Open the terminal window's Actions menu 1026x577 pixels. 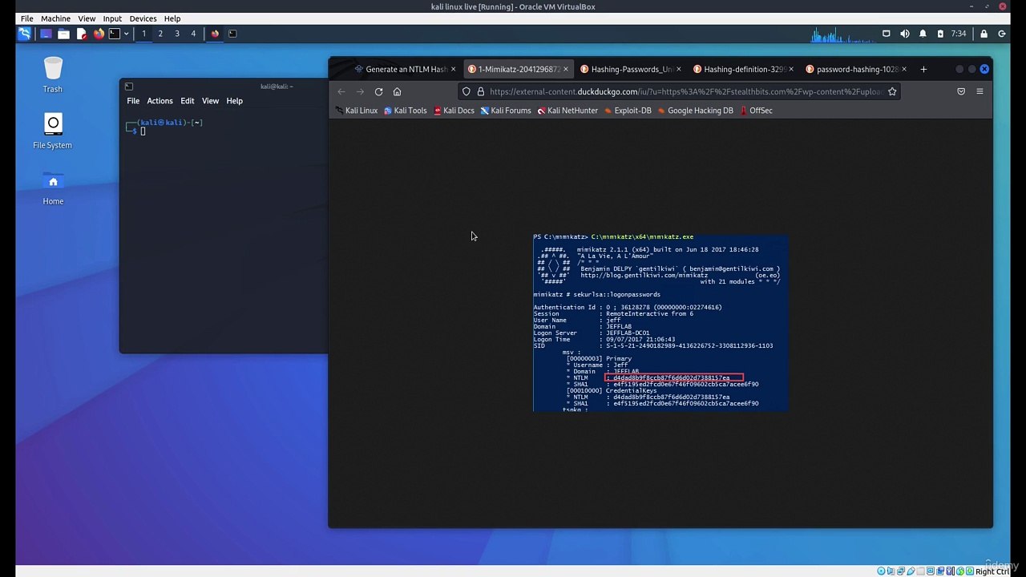160,101
